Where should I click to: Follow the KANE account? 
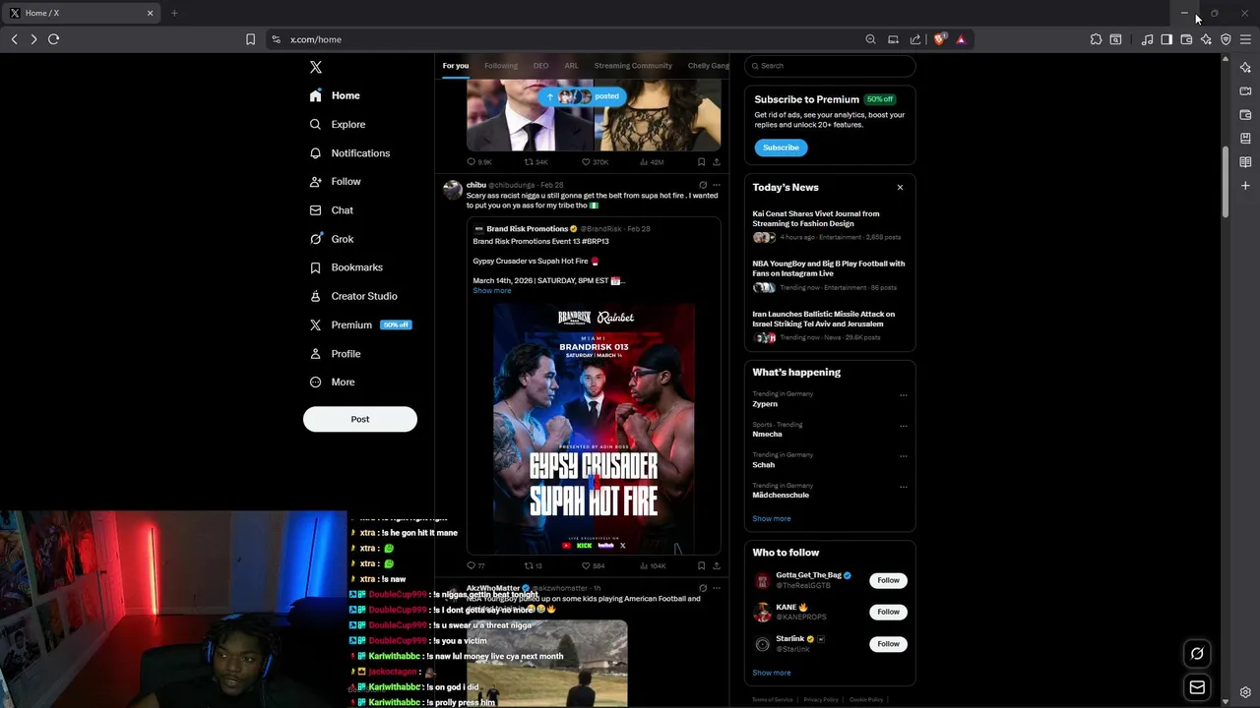tap(888, 612)
